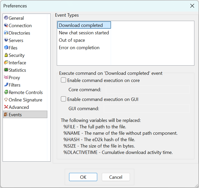
Task: Click the Connection category icon
Action: [x=6, y=25]
